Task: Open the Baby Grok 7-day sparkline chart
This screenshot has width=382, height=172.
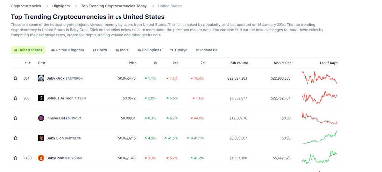Action: [319, 78]
